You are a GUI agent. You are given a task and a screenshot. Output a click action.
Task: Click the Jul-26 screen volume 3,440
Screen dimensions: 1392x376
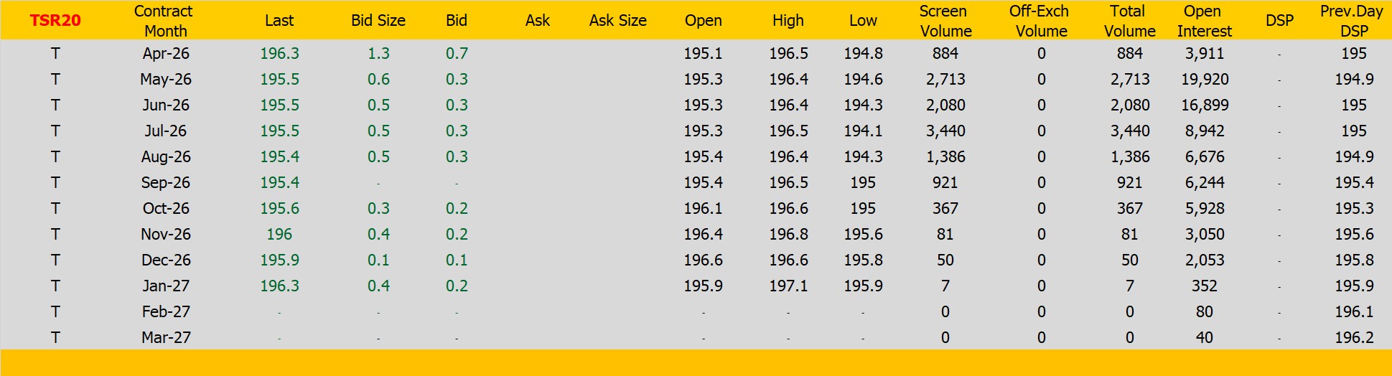[x=945, y=131]
